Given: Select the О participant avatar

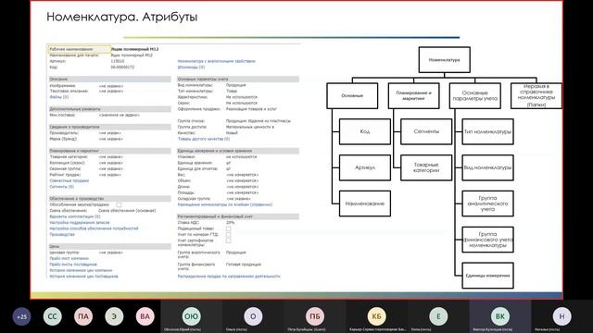Looking at the screenshot, I should 253,316.
